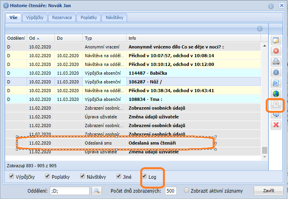Click the red X icon in sidebar
Viewport: 288px width, 199px height.
(276, 125)
